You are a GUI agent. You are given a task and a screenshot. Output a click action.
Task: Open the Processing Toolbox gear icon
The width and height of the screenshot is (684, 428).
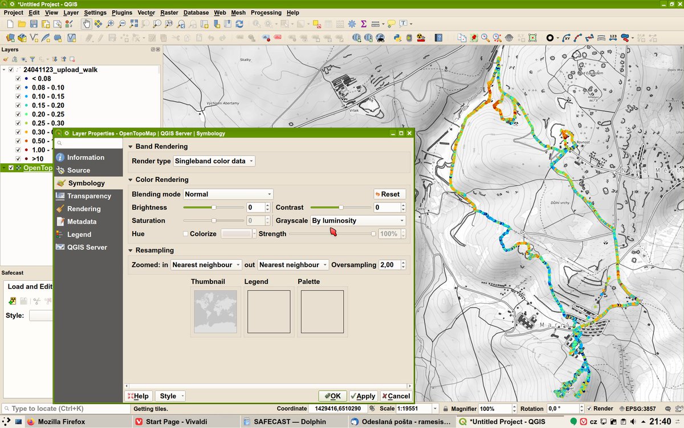click(x=352, y=24)
